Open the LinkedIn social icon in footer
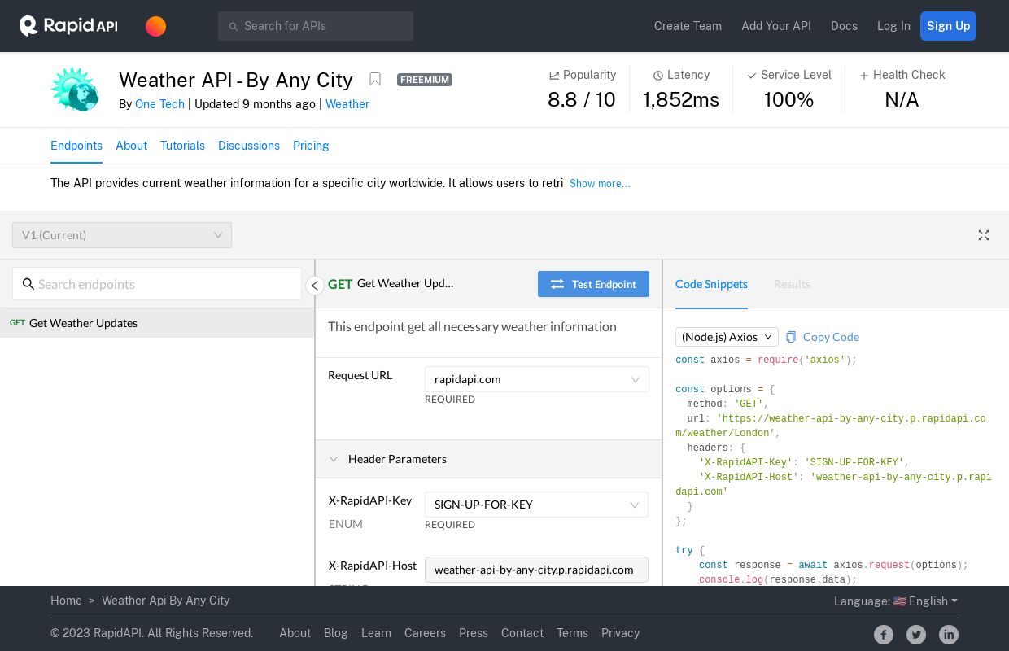The height and width of the screenshot is (651, 1009). point(949,635)
